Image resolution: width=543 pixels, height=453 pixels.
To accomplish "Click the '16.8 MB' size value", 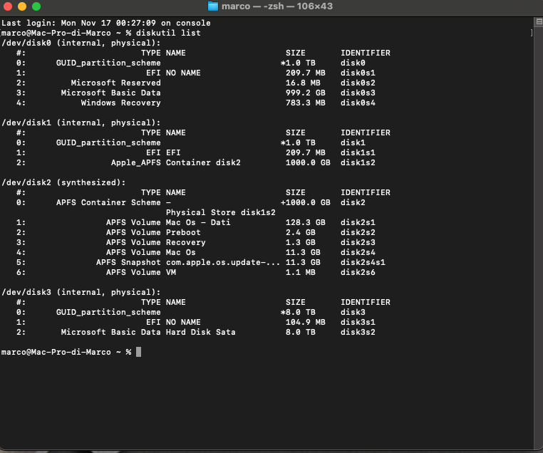I will click(x=303, y=83).
